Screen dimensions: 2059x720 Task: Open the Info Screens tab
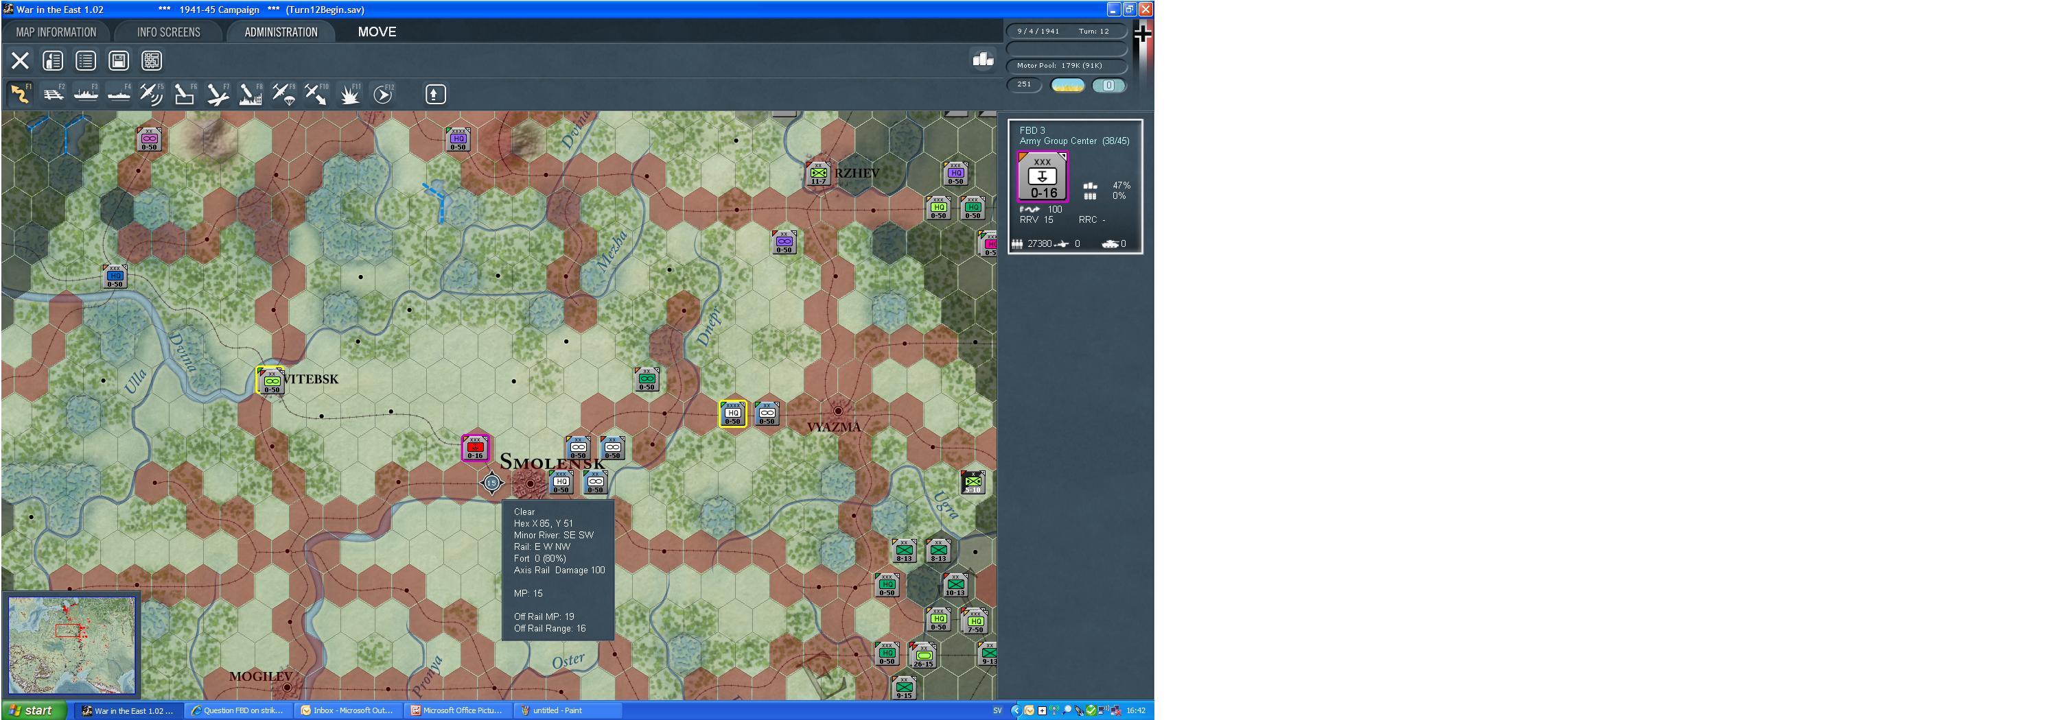pos(169,32)
